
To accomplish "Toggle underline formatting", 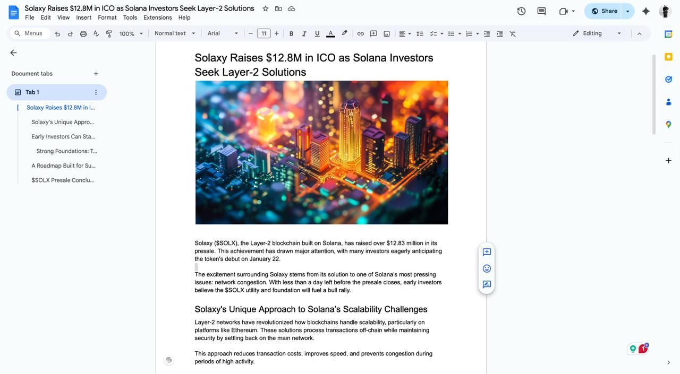I will (x=317, y=33).
